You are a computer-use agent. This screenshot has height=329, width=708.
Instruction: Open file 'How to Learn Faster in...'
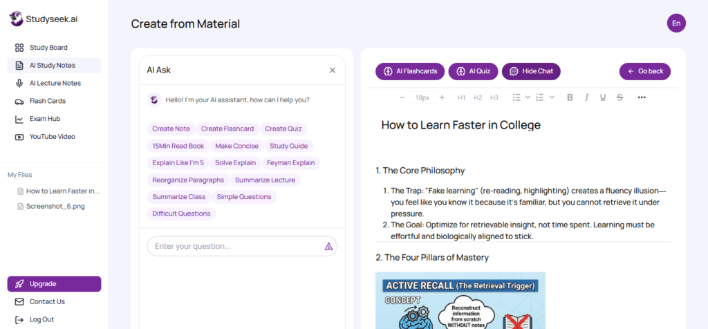click(x=58, y=191)
